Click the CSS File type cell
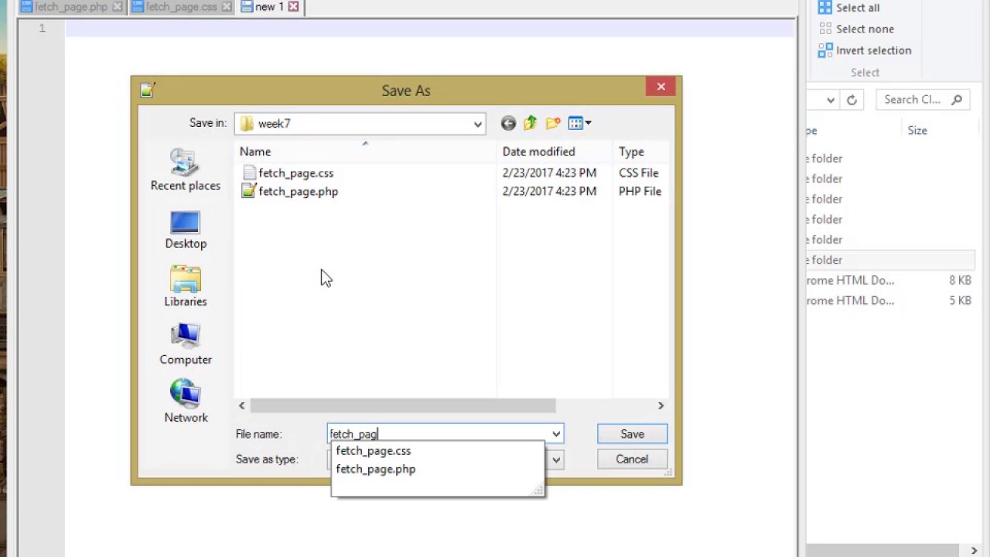 (x=639, y=173)
